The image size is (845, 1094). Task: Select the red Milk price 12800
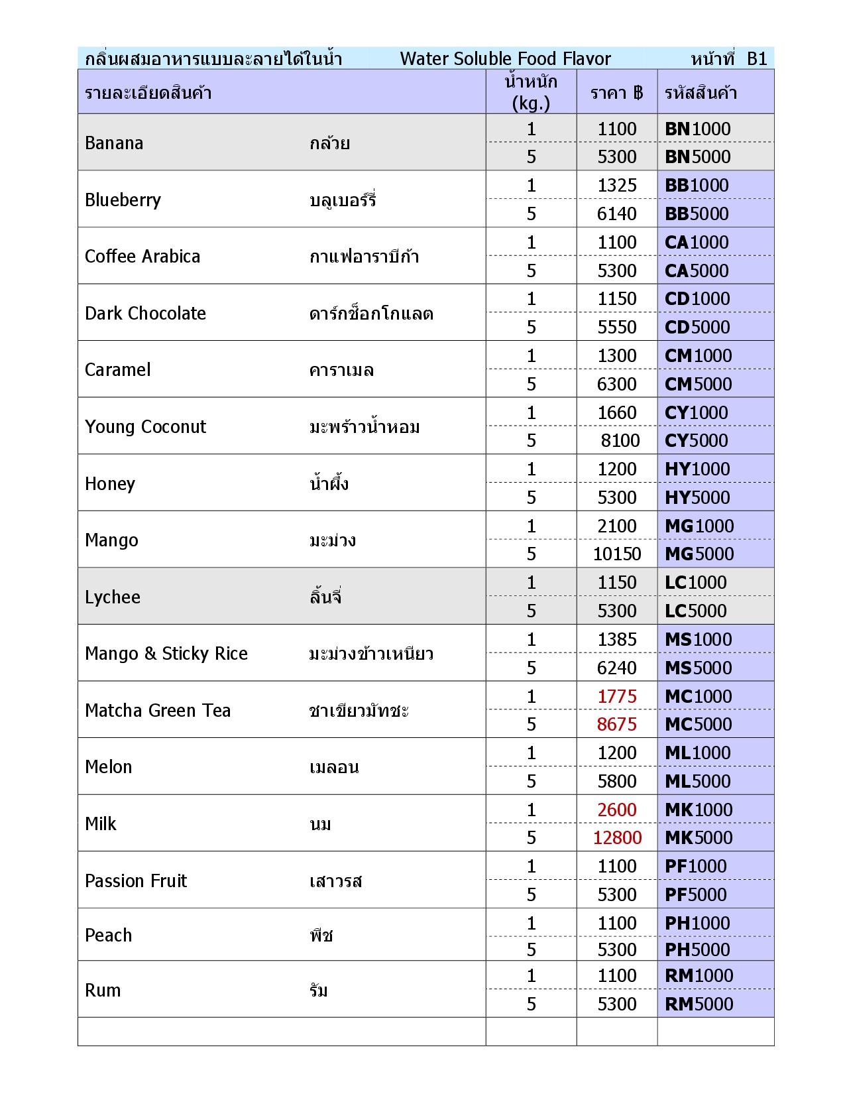pos(616,837)
